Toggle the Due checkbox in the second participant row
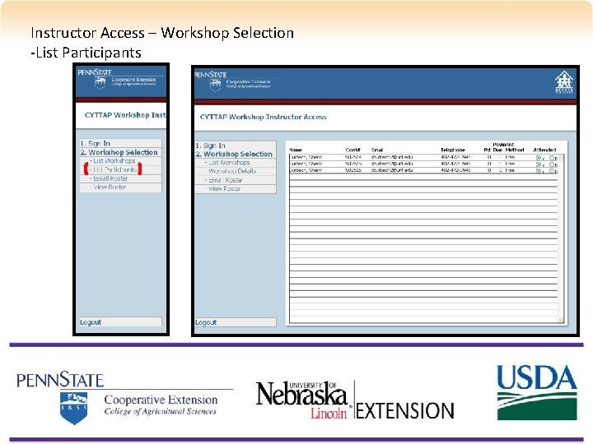593x444 pixels. [501, 164]
